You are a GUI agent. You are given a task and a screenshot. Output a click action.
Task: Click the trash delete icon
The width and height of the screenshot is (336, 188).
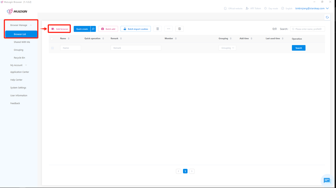pyautogui.click(x=157, y=29)
